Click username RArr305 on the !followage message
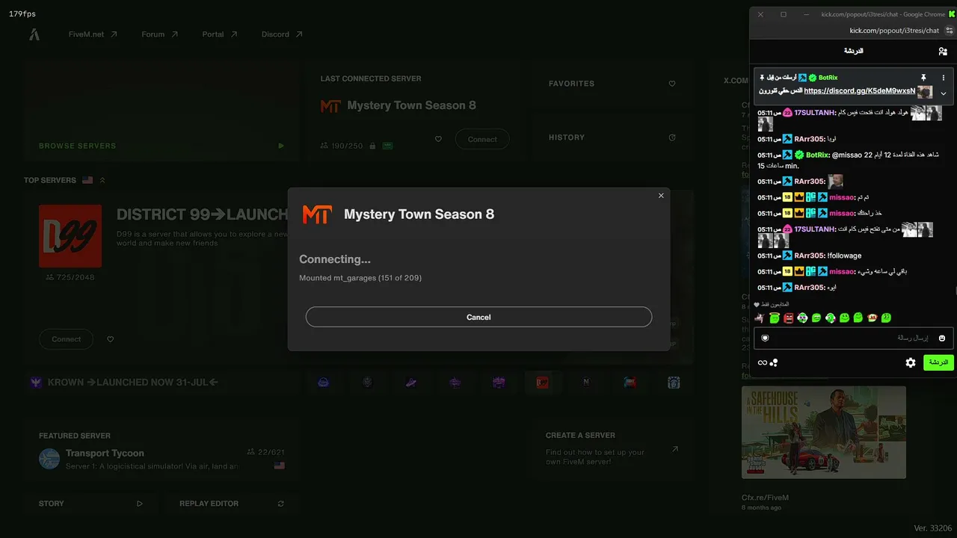 point(810,256)
